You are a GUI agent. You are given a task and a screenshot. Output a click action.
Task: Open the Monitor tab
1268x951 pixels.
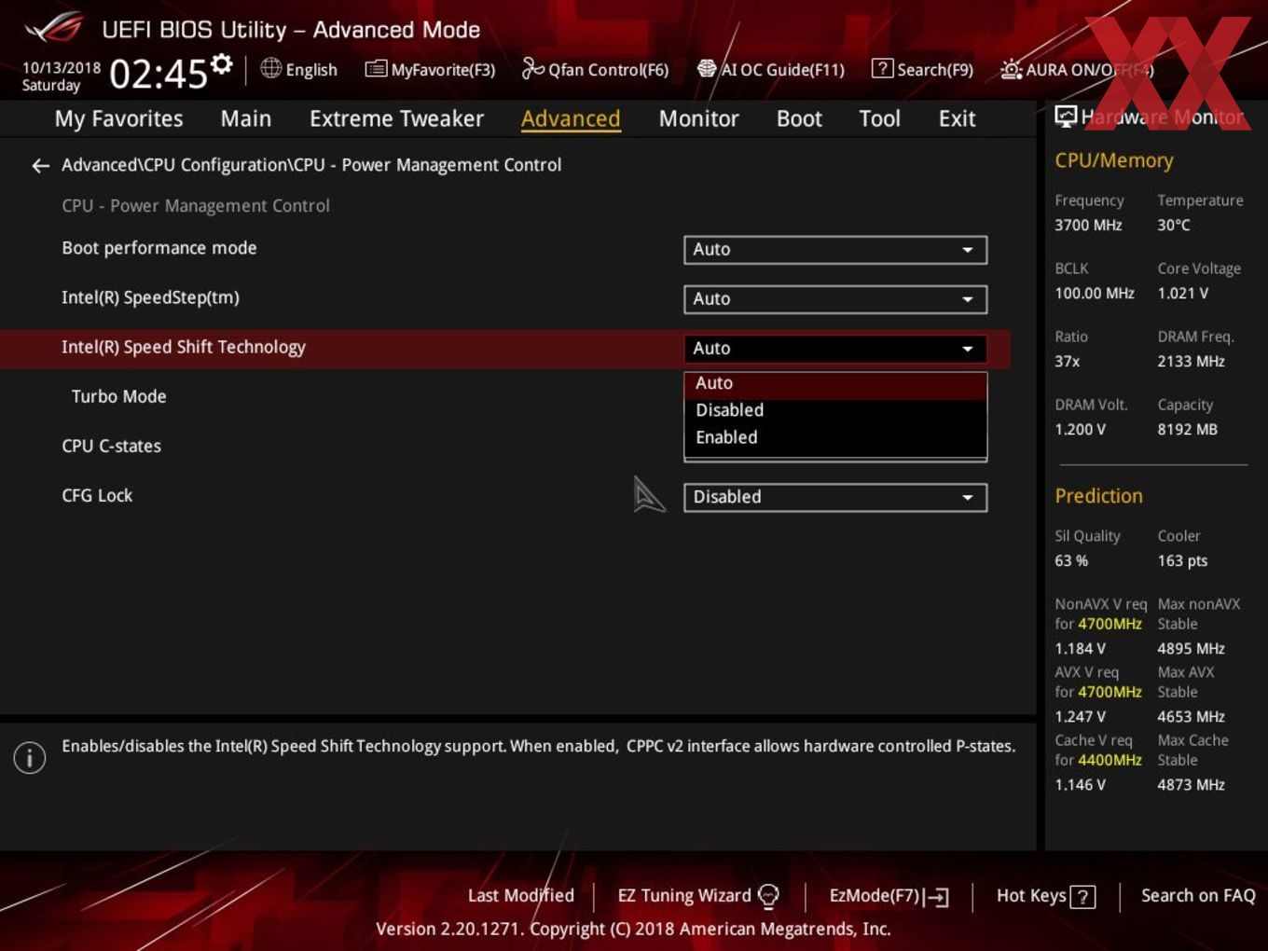(698, 118)
